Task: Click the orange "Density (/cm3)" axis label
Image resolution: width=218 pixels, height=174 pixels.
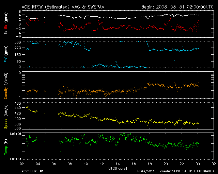Action: [x=6, y=86]
